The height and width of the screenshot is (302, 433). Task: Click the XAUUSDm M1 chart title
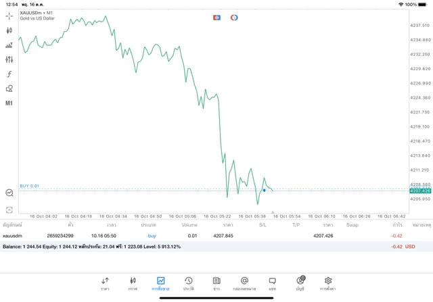point(37,14)
